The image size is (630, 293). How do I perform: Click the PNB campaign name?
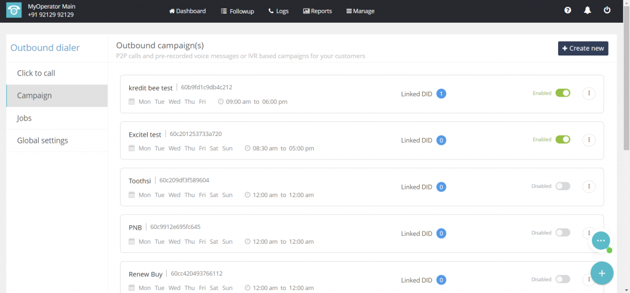coord(135,228)
